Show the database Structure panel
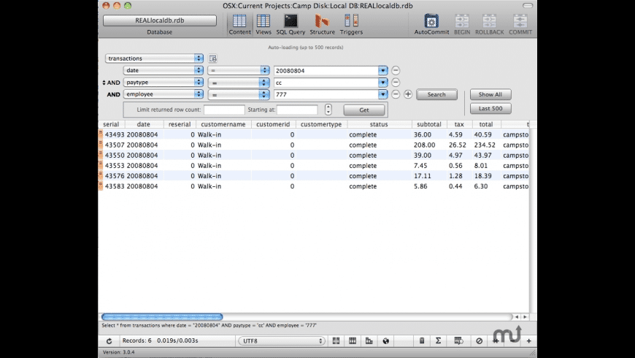Image resolution: width=635 pixels, height=358 pixels. [x=322, y=23]
